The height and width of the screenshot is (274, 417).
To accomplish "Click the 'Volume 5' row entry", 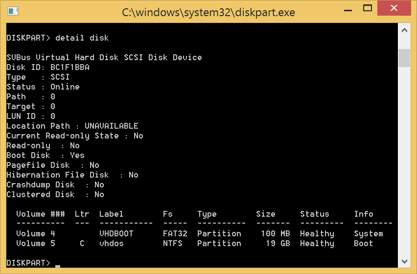I will 36,244.
